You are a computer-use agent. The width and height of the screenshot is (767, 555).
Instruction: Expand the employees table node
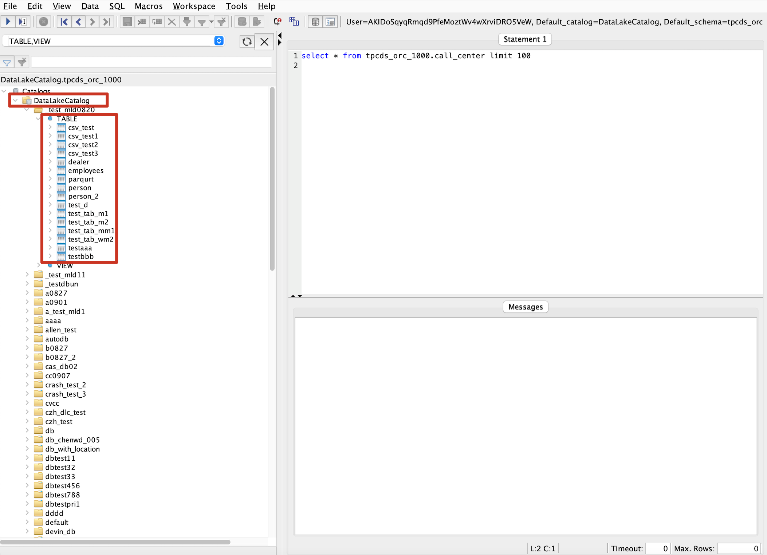[50, 170]
